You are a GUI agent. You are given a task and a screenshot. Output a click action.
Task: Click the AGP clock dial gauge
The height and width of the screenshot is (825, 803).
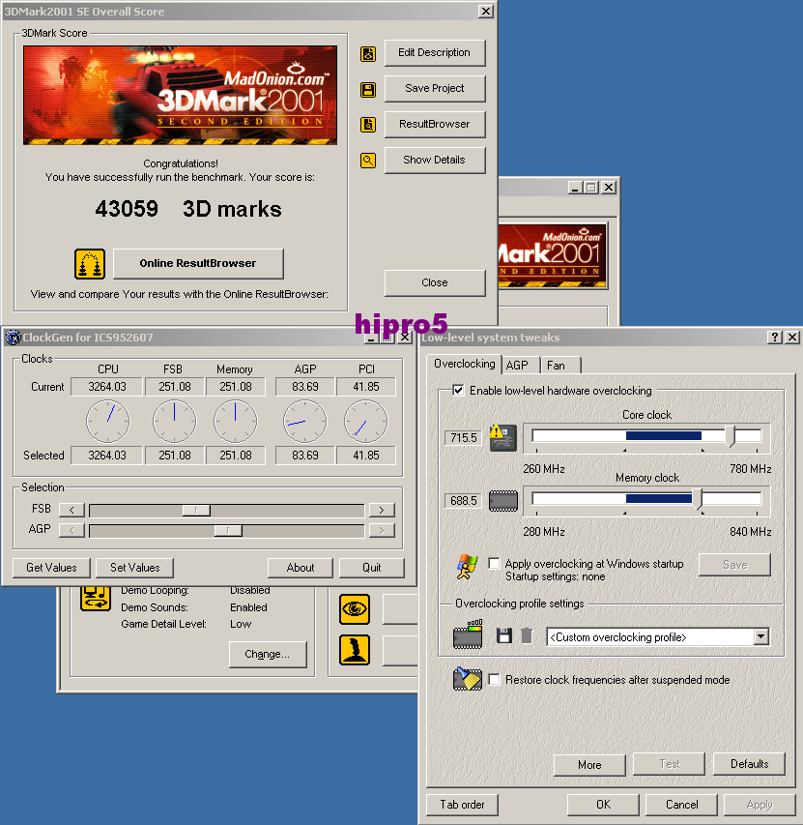point(304,421)
